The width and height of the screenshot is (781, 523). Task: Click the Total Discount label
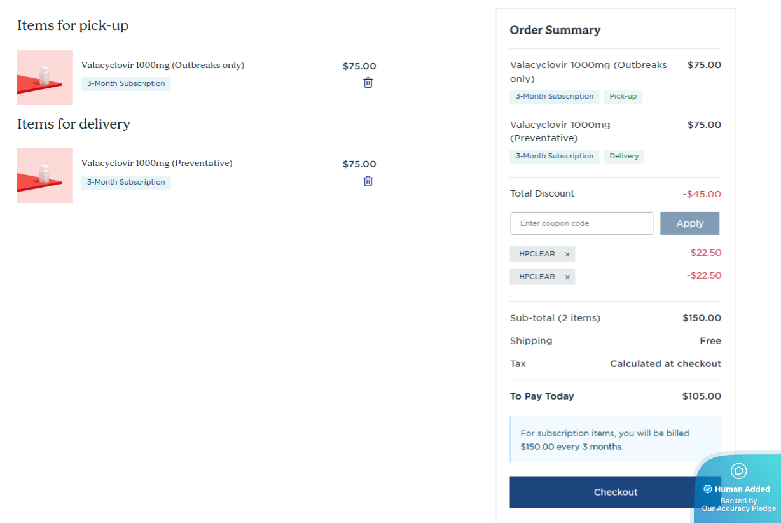pos(542,193)
